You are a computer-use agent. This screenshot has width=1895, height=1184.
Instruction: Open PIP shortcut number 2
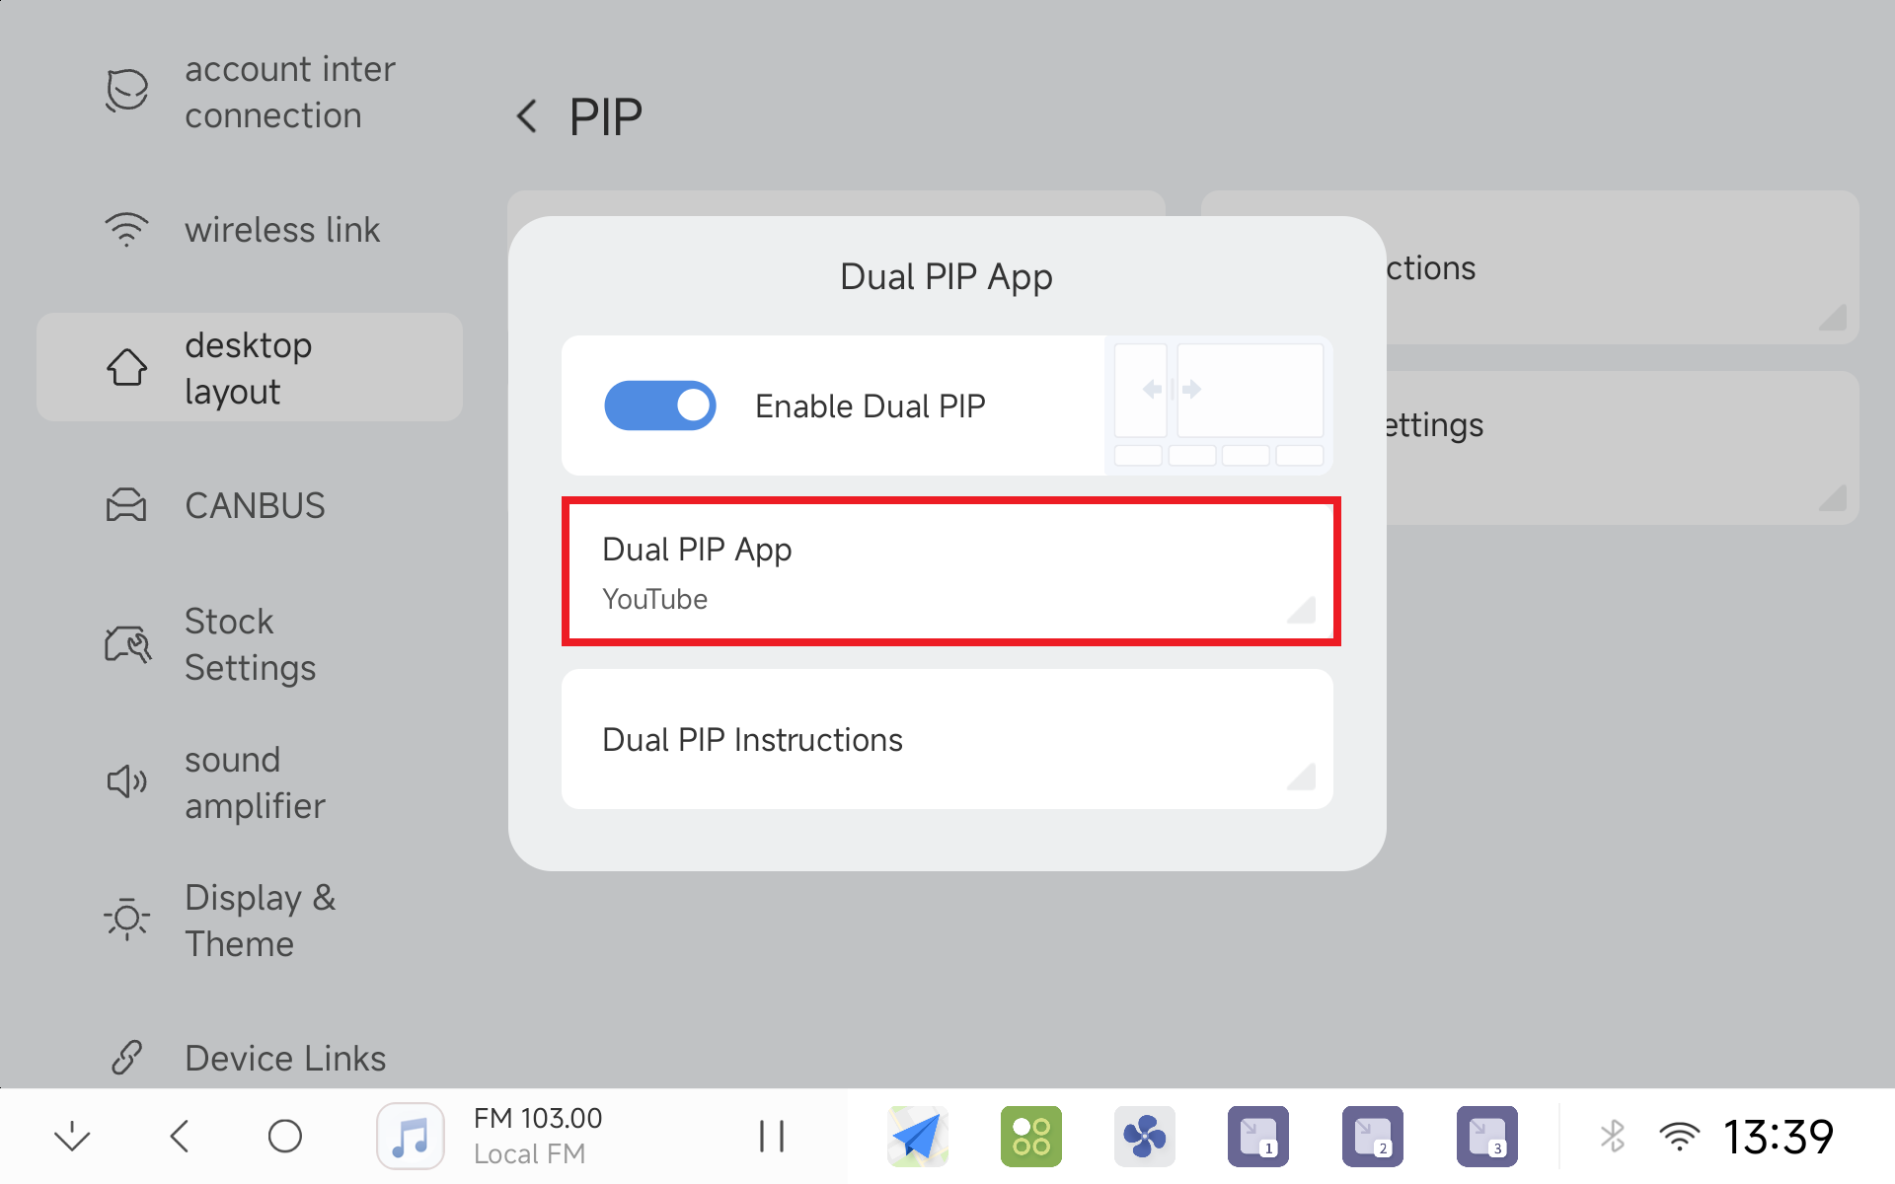pyautogui.click(x=1373, y=1137)
